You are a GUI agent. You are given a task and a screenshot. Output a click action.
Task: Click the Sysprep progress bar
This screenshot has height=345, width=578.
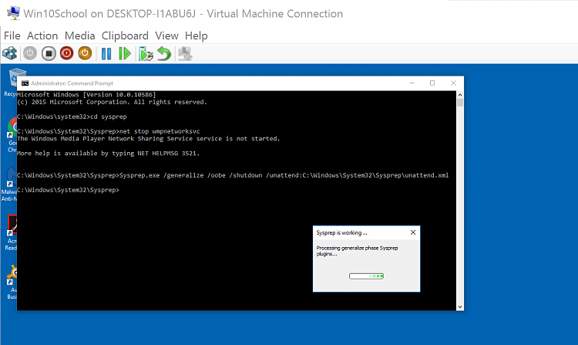tap(367, 275)
